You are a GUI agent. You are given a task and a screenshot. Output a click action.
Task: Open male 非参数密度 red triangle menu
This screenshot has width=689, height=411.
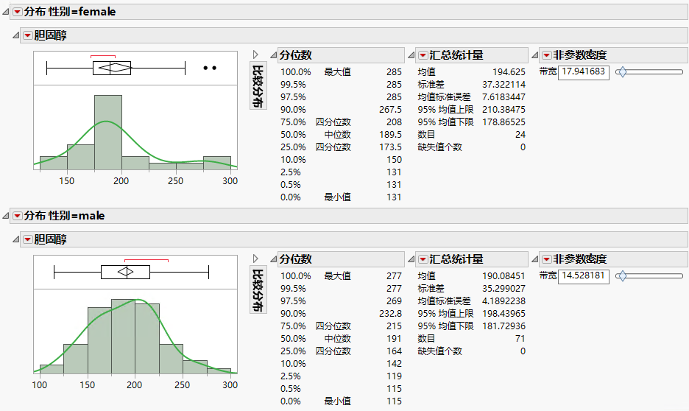click(547, 259)
